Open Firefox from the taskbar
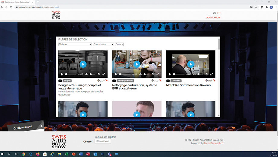 coord(38,154)
